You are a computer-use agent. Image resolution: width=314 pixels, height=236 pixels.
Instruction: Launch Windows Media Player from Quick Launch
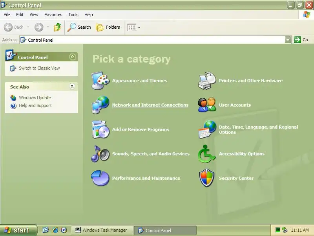64,230
